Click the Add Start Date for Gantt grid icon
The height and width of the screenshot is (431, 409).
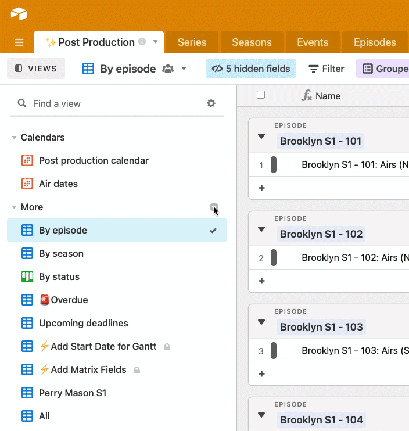pyautogui.click(x=27, y=346)
